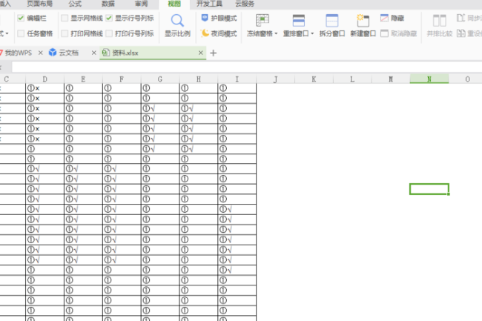Click the 取消隐藏 unhide icon
The width and height of the screenshot is (482, 321).
coord(384,33)
